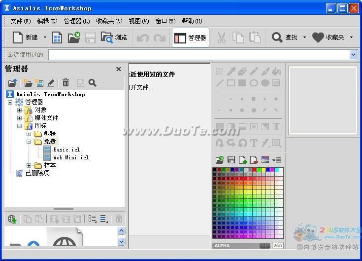
Task: Click the New (新建) document icon
Action: 18,37
